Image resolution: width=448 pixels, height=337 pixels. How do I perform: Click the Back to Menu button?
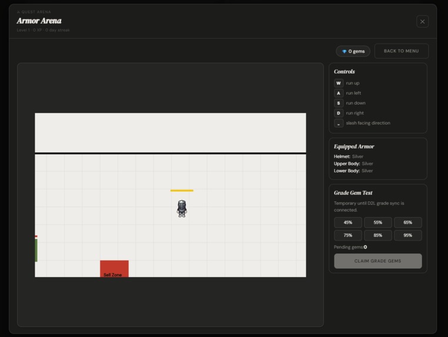coord(401,51)
